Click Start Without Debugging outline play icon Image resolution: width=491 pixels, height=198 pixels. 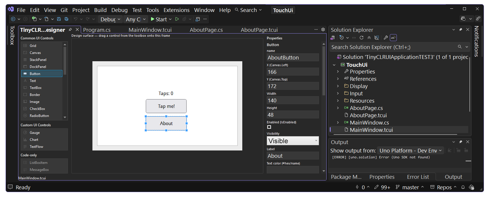click(177, 19)
